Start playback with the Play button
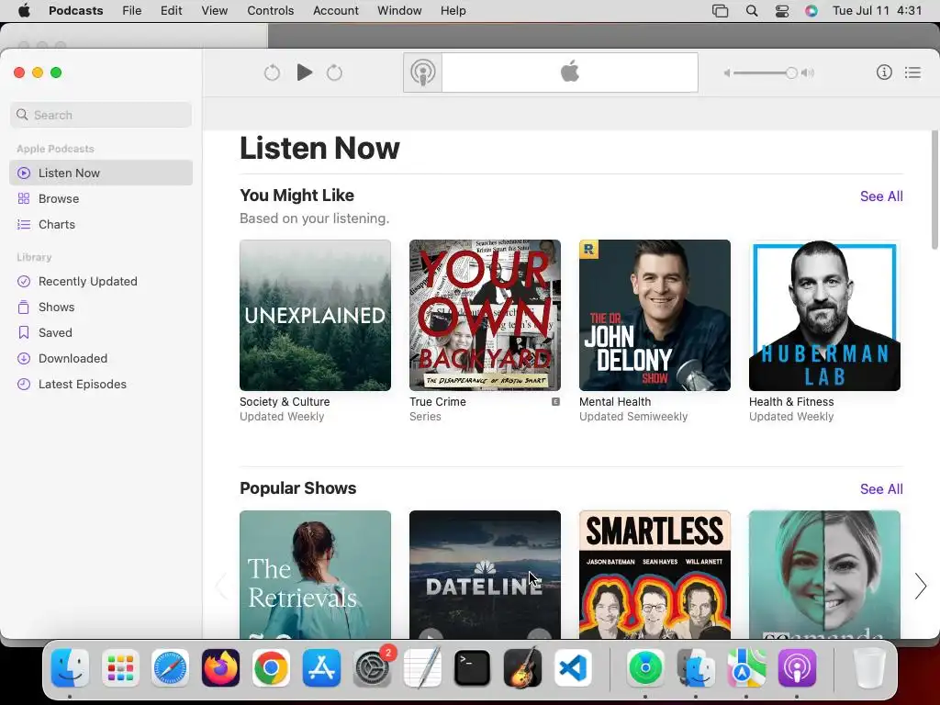Viewport: 940px width, 705px height. coord(305,73)
